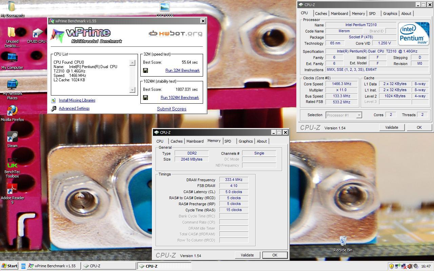
Task: Click the CPU List scroll up arrow
Action: [x=133, y=63]
